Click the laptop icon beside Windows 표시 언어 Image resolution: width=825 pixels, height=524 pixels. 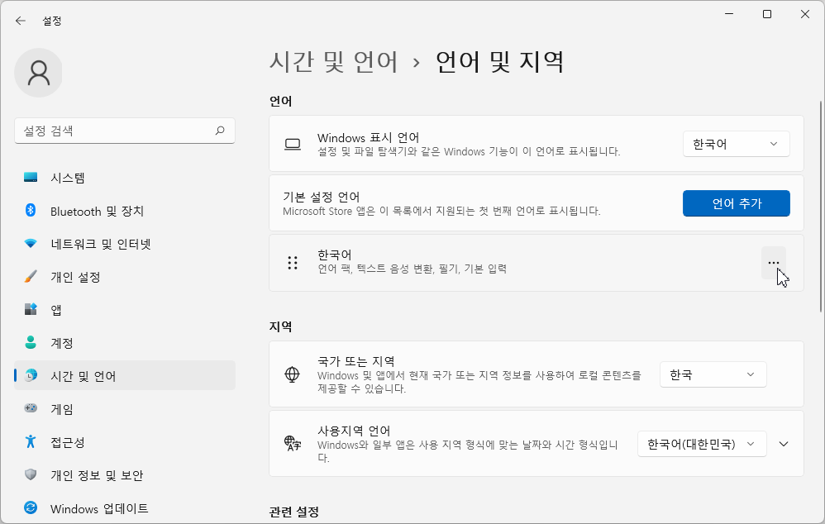293,144
